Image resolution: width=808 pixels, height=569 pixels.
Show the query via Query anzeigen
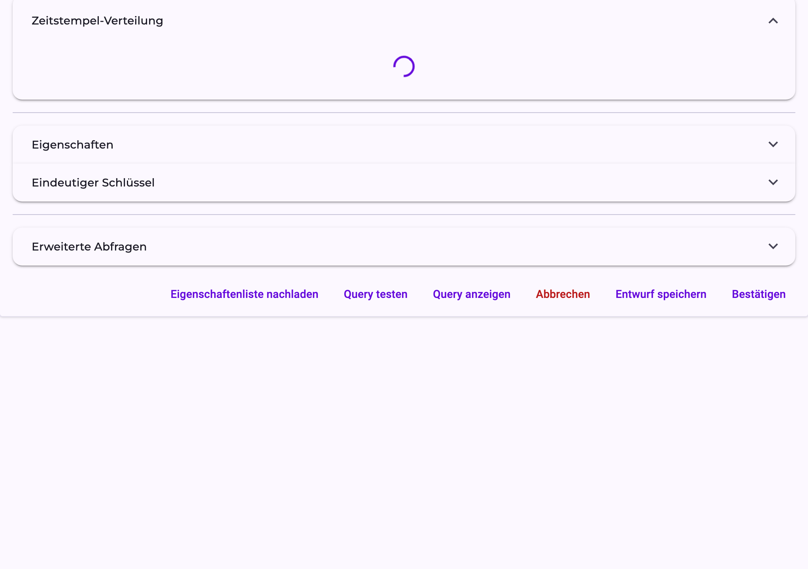coord(472,294)
